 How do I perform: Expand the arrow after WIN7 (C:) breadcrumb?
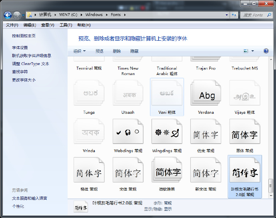tap(81, 15)
